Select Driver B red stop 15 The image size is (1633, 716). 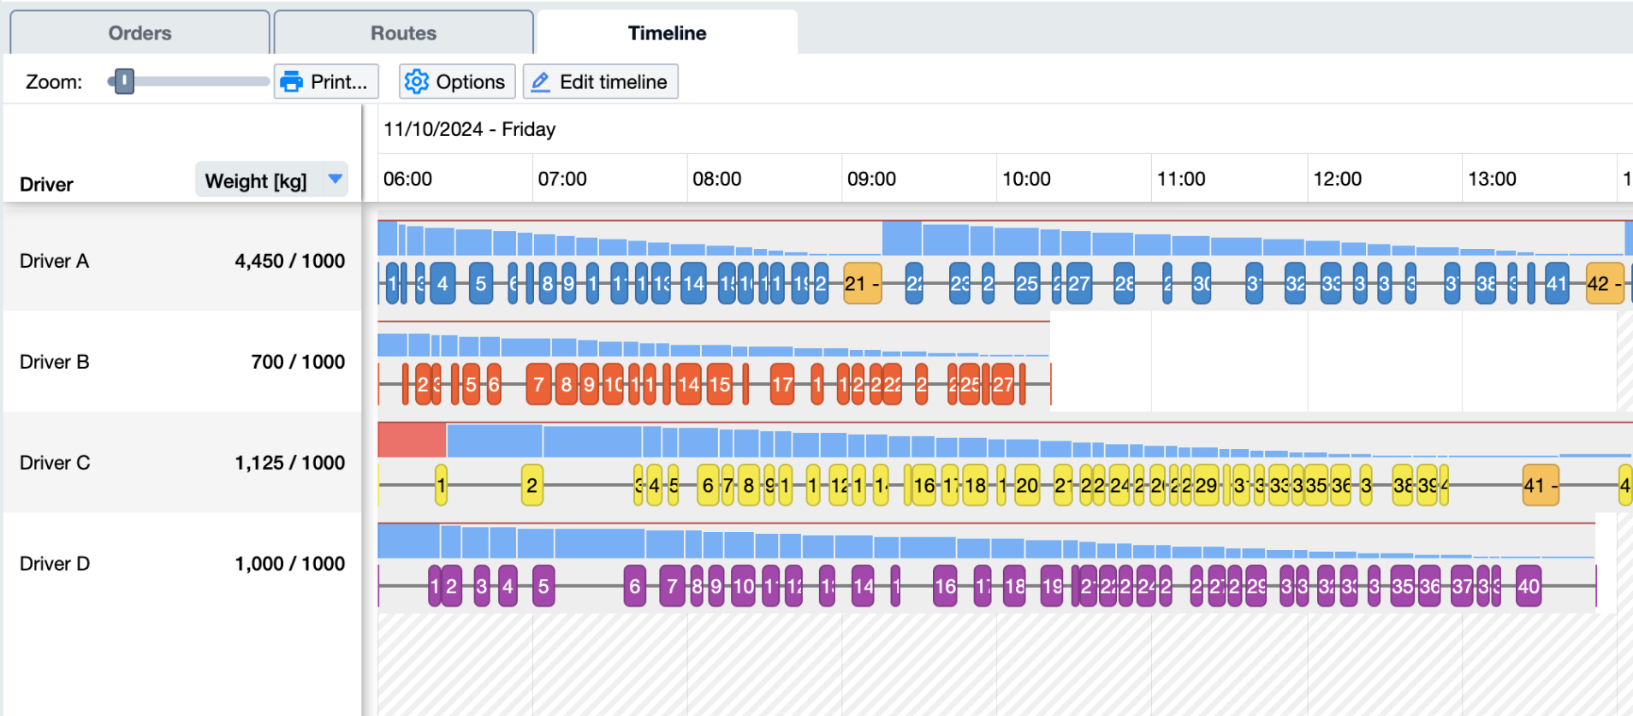click(720, 384)
